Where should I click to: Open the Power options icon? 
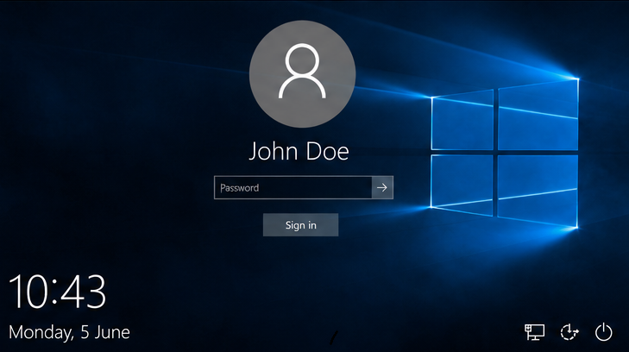pyautogui.click(x=604, y=332)
